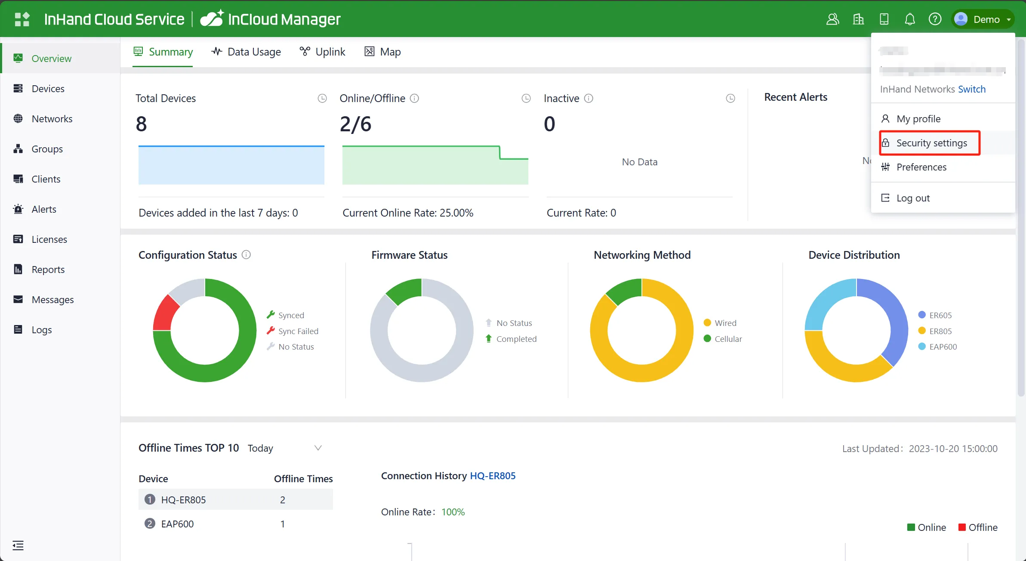The width and height of the screenshot is (1026, 561).
Task: Open the Today period dropdown
Action: click(x=284, y=448)
